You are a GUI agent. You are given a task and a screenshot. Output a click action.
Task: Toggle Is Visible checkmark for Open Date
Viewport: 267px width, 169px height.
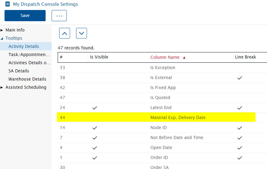coord(95,148)
